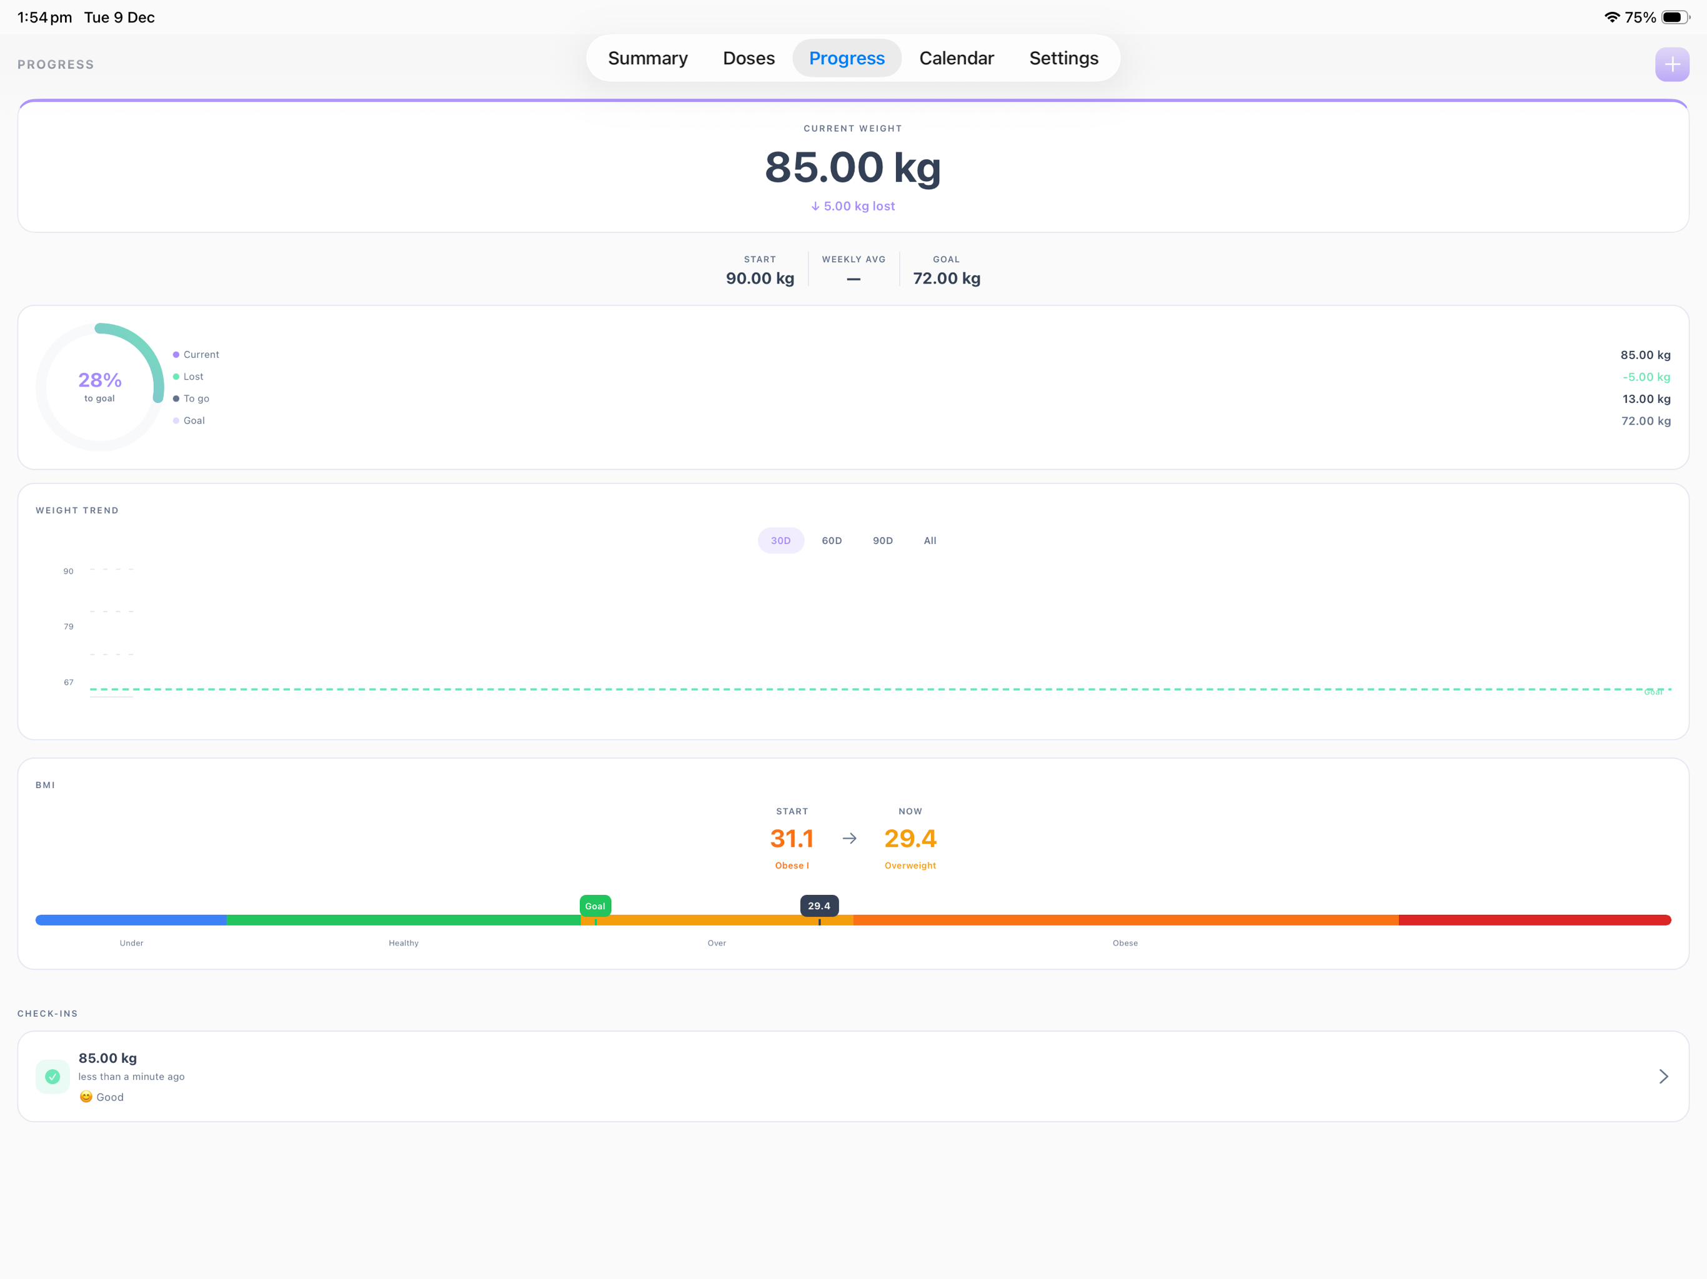Switch weight trend to 60D
Viewport: 1707px width, 1279px height.
(831, 541)
